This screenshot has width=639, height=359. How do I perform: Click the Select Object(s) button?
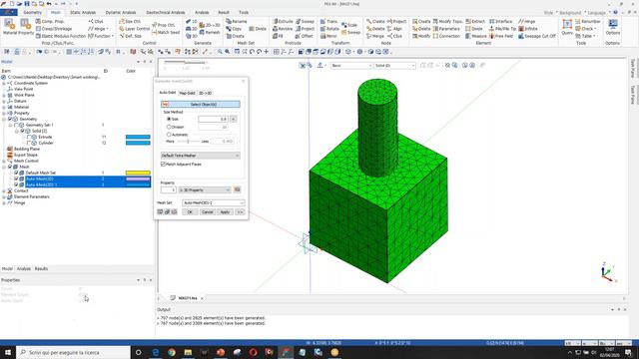coord(201,104)
